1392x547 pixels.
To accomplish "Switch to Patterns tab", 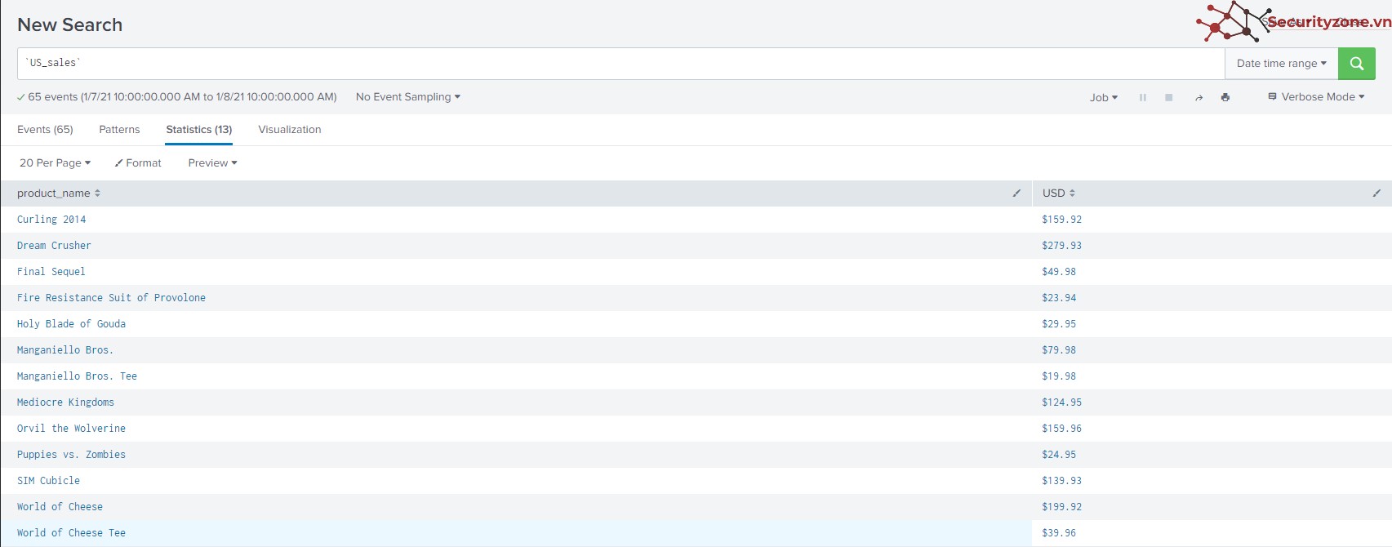I will (x=119, y=130).
